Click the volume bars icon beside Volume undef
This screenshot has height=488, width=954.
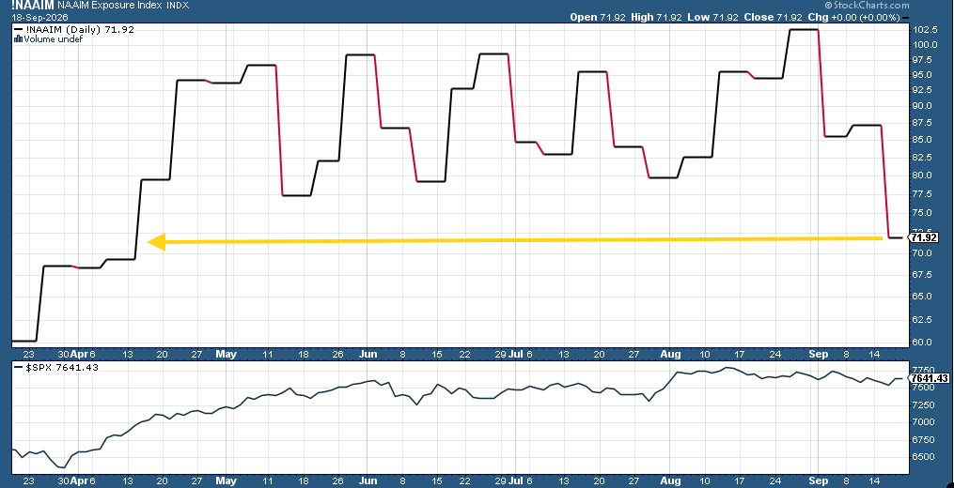click(17, 38)
